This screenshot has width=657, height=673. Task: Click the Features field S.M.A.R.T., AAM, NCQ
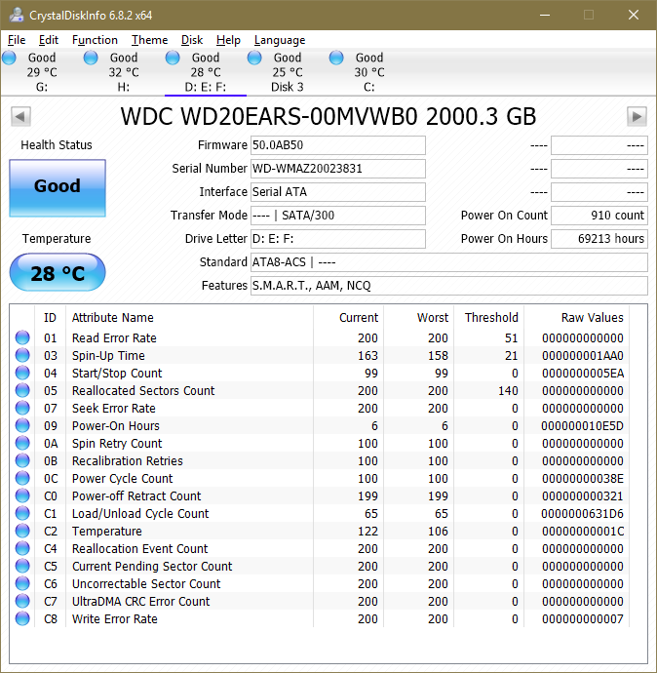(449, 286)
